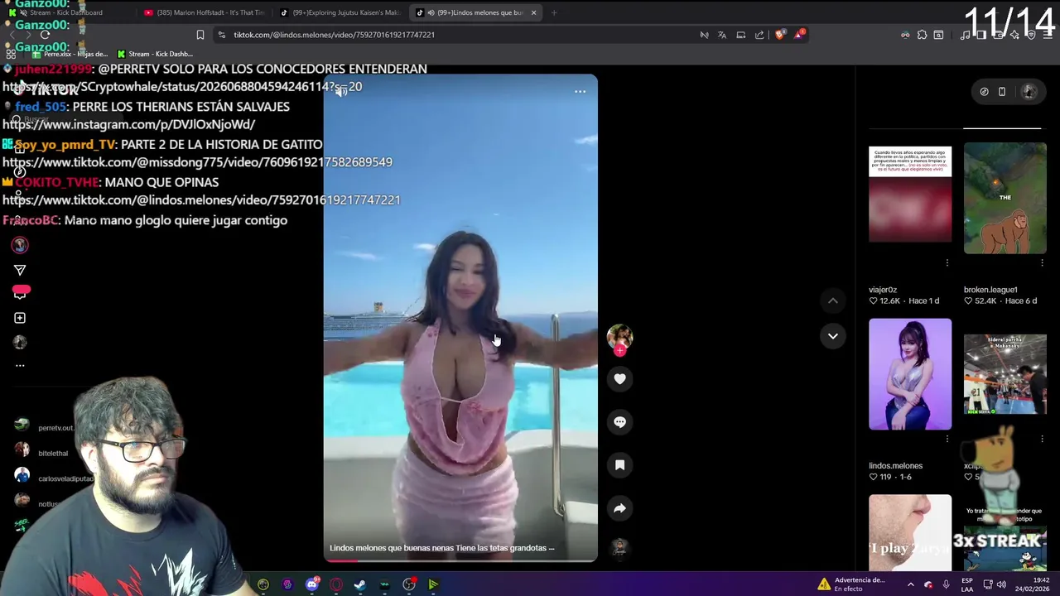This screenshot has height=596, width=1060.
Task: Click the get-app phone icon in TikTok header
Action: tap(1002, 92)
